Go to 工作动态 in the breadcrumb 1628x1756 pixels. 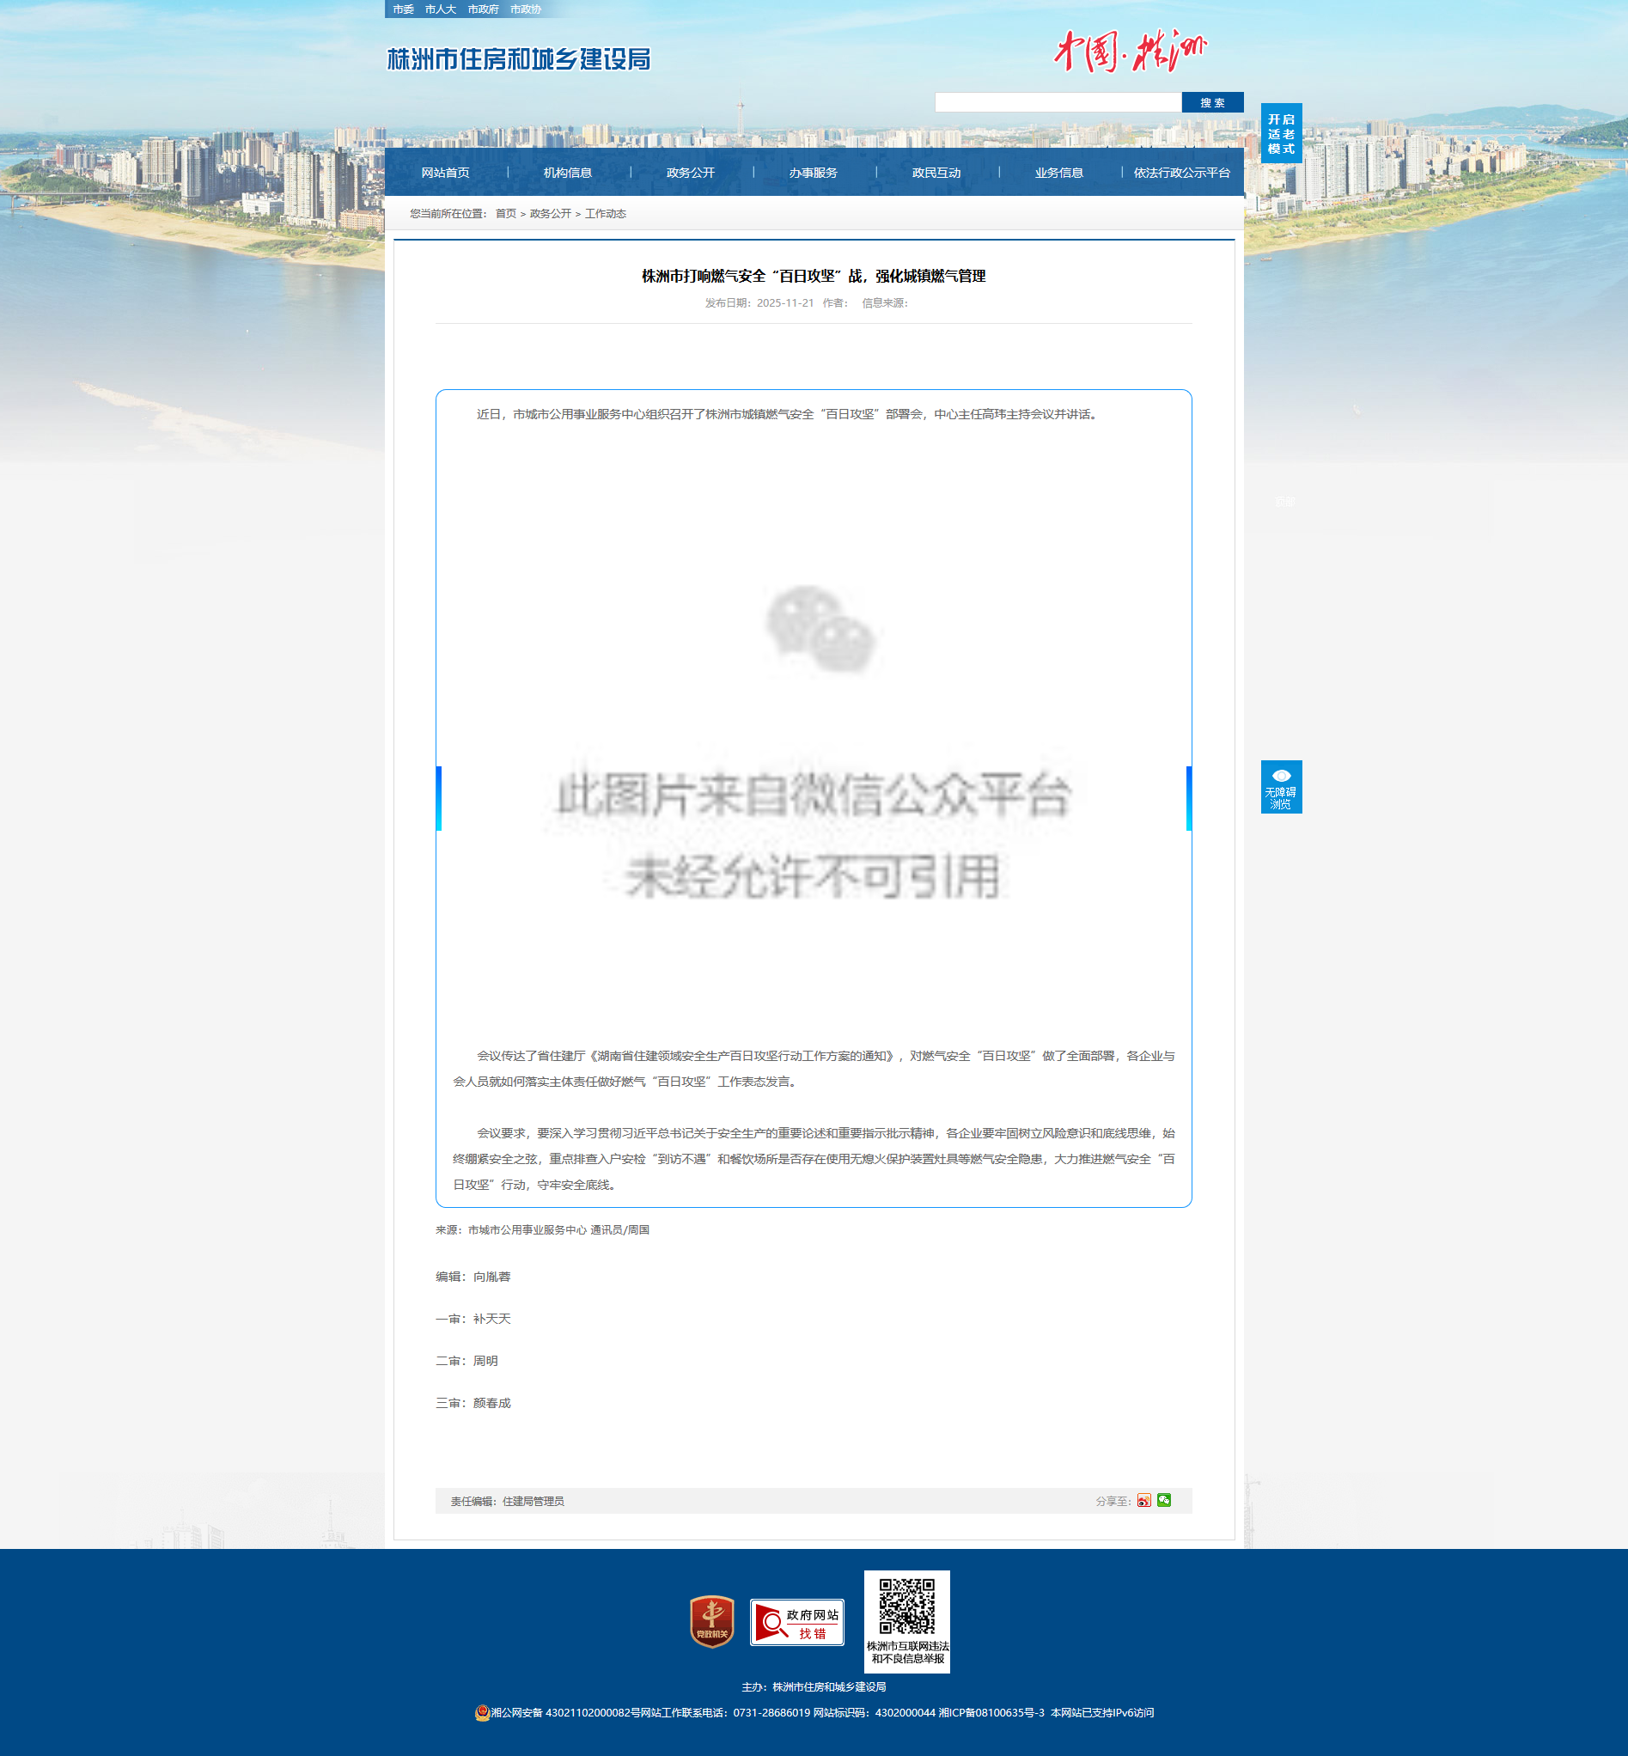point(605,214)
